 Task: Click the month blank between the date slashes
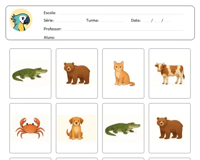tap(157, 22)
